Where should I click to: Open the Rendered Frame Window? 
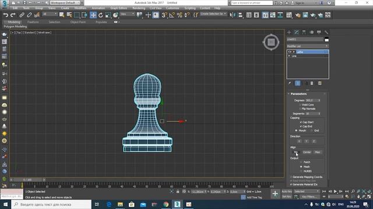tap(305, 15)
